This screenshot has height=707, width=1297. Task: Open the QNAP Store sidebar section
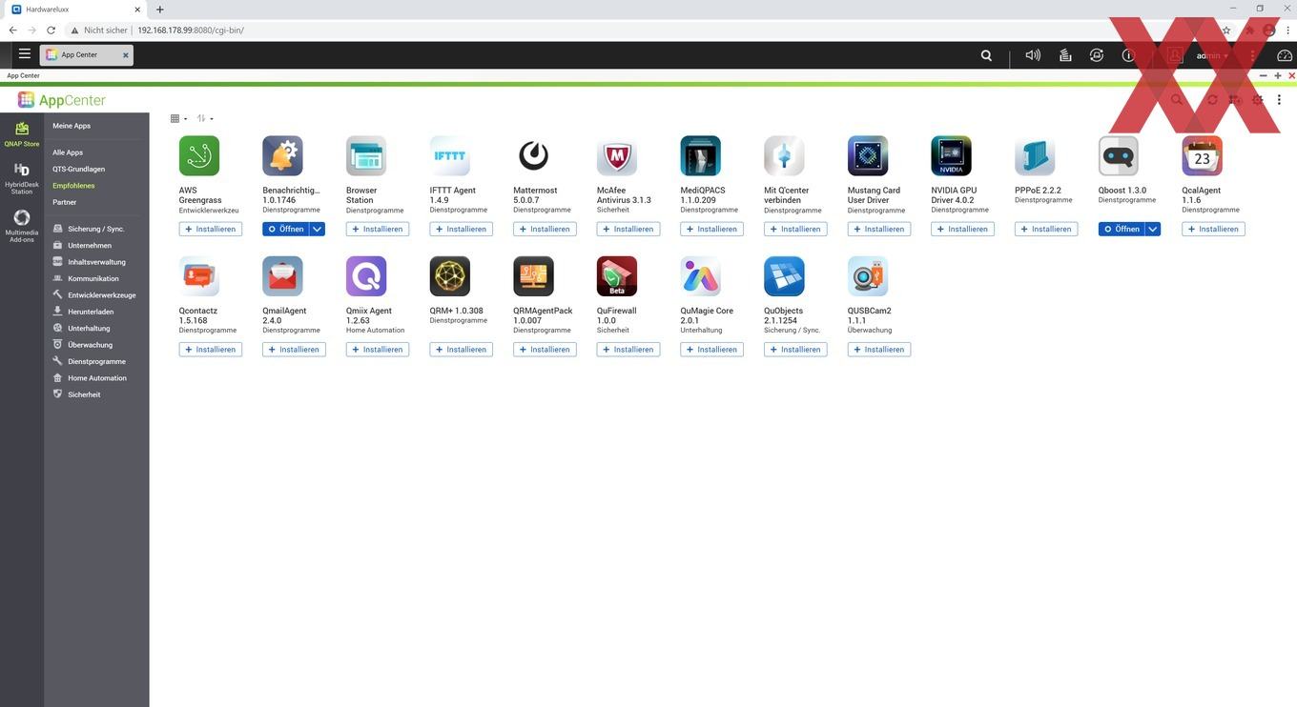coord(22,133)
